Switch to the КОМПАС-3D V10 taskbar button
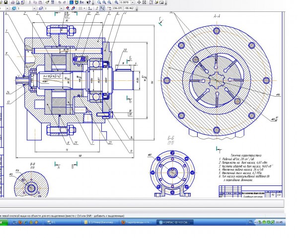The height and width of the screenshot is (238, 298). tap(175, 222)
